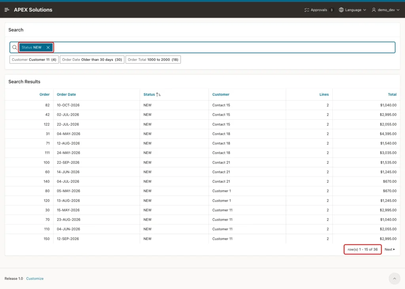405x289 pixels.
Task: Click order number 60 cell
Action: tap(47, 172)
